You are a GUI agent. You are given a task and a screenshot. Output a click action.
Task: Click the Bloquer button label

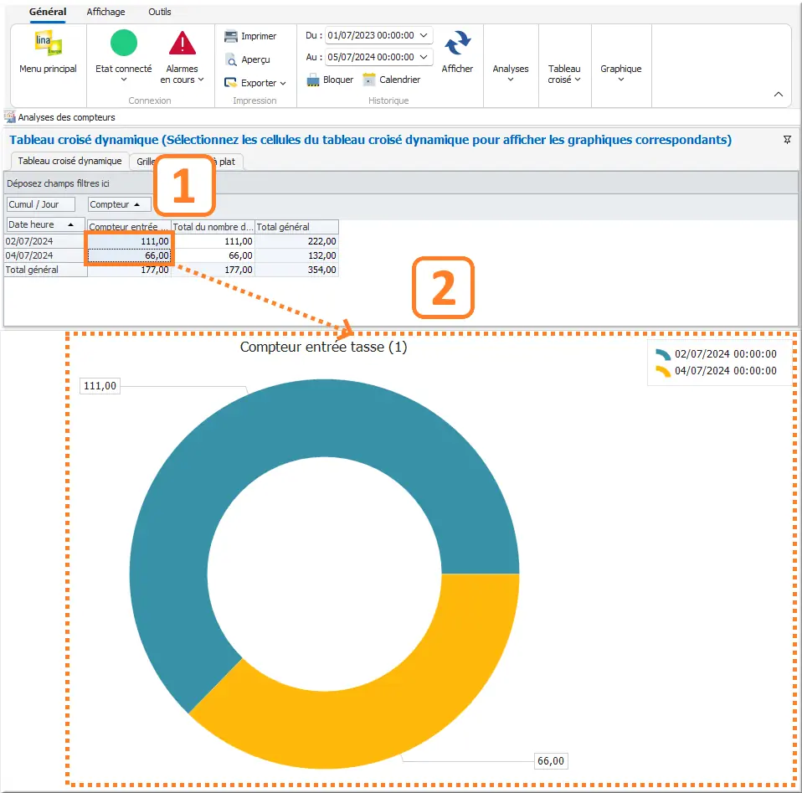point(338,80)
